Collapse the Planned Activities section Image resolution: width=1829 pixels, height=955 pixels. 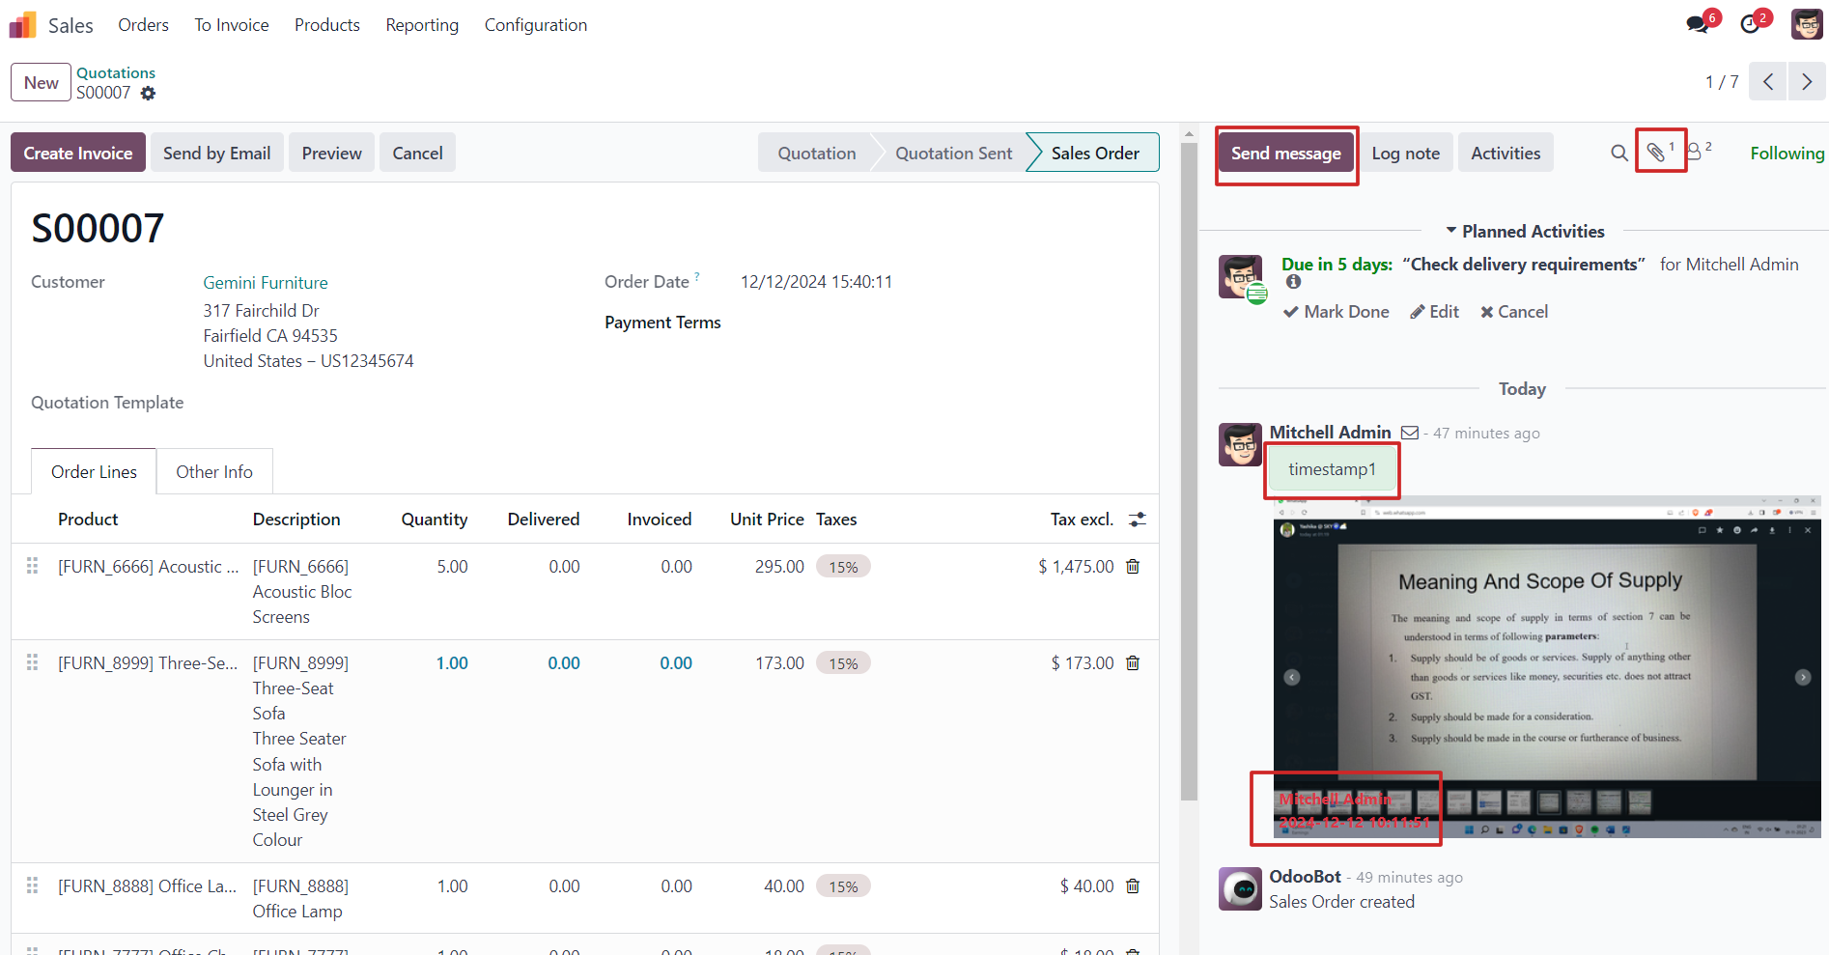[x=1525, y=232]
